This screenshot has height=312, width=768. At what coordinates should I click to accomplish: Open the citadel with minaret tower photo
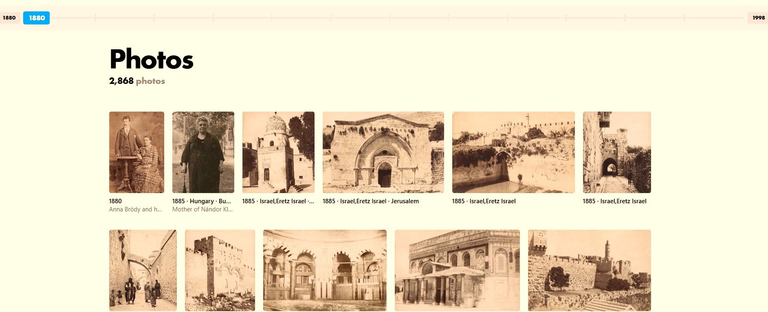(589, 270)
